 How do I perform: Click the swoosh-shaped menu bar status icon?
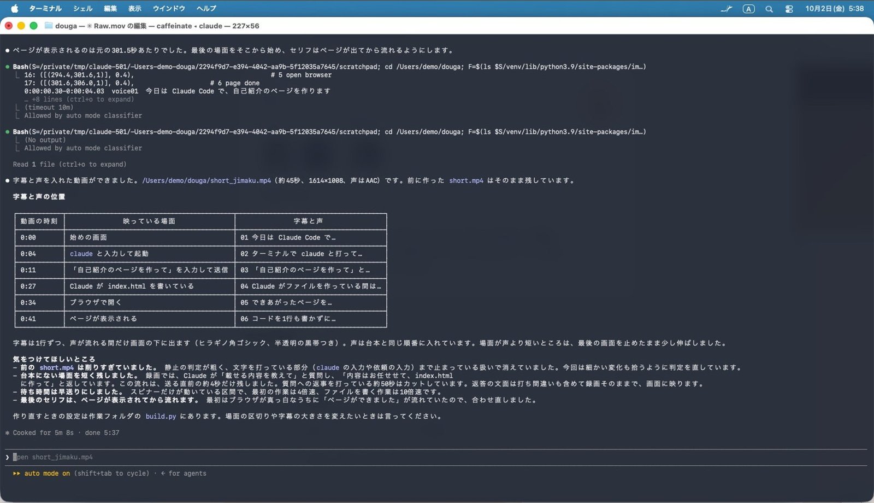point(726,9)
